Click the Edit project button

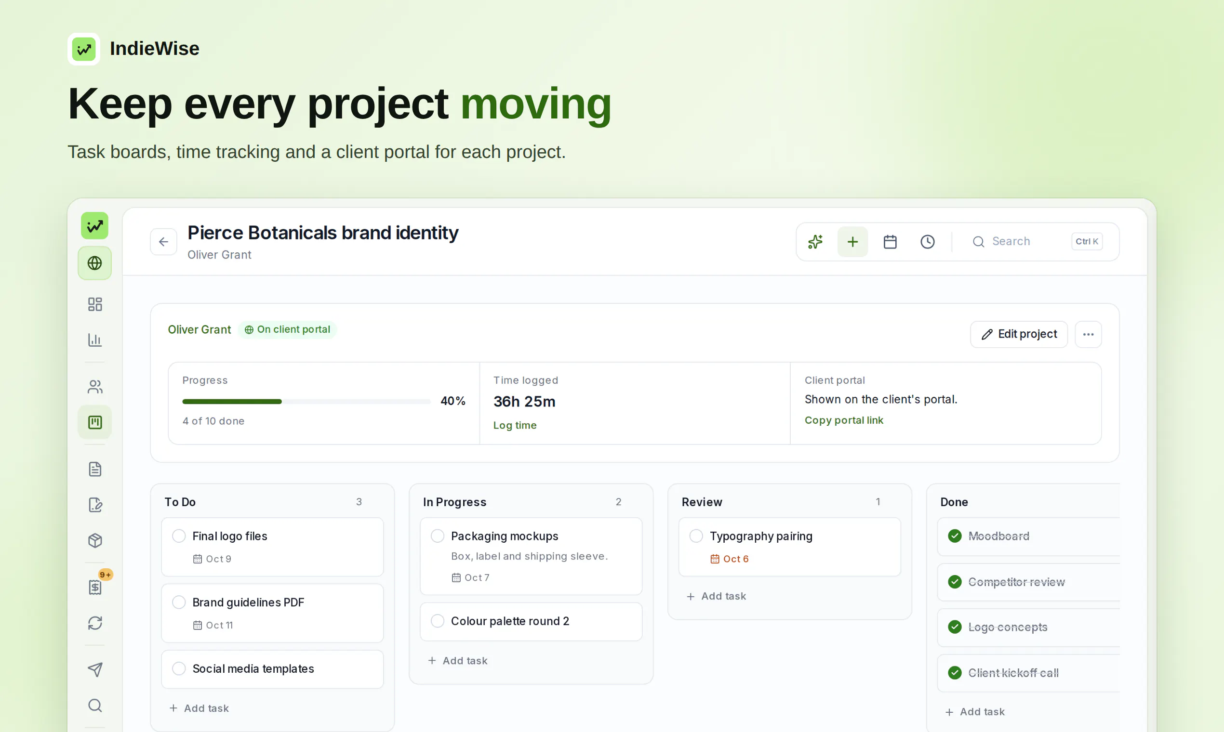point(1019,334)
